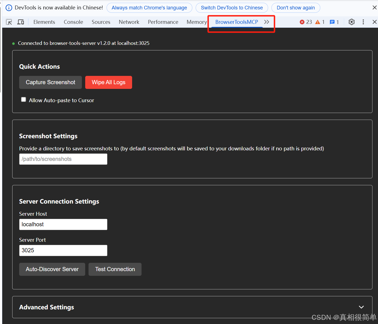Expand Advanced Settings with the chevron
The image size is (378, 324).
[361, 307]
